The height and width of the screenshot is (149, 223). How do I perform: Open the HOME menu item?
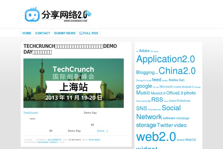27,33
